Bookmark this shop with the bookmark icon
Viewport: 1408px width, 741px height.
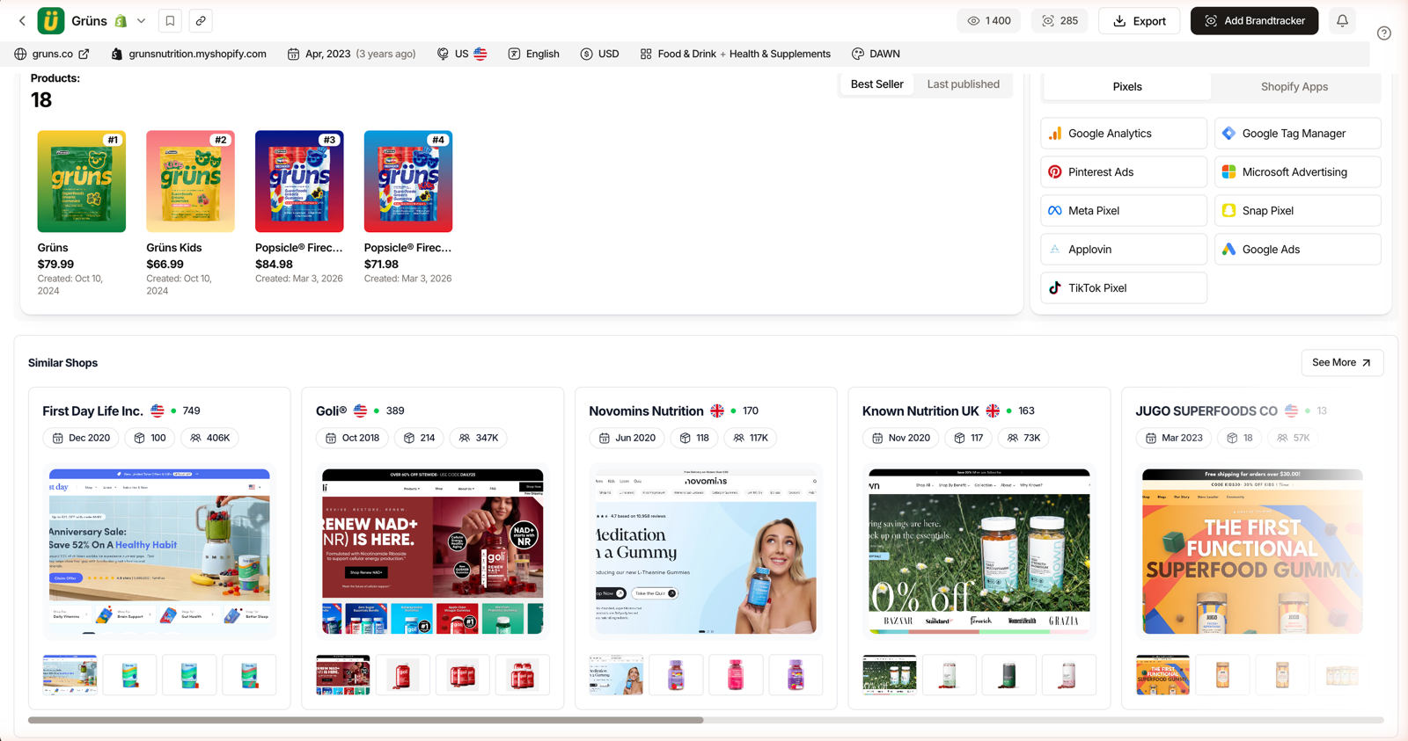(x=170, y=21)
